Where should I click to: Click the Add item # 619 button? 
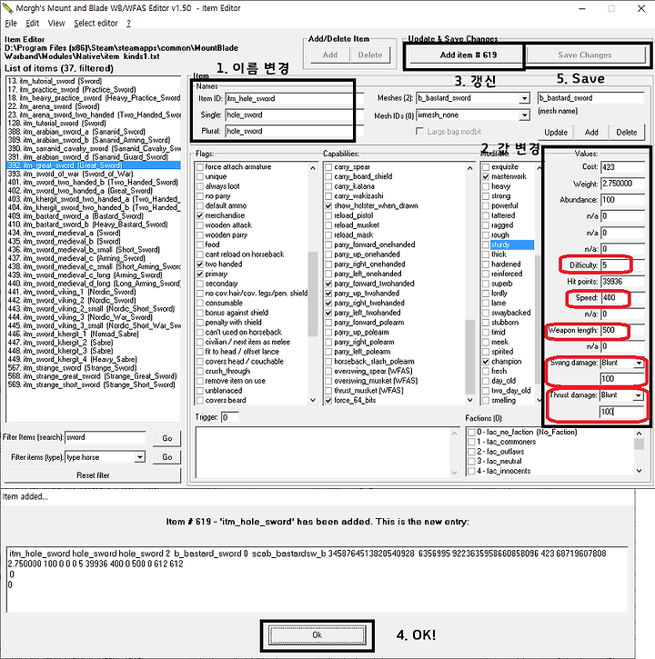469,55
